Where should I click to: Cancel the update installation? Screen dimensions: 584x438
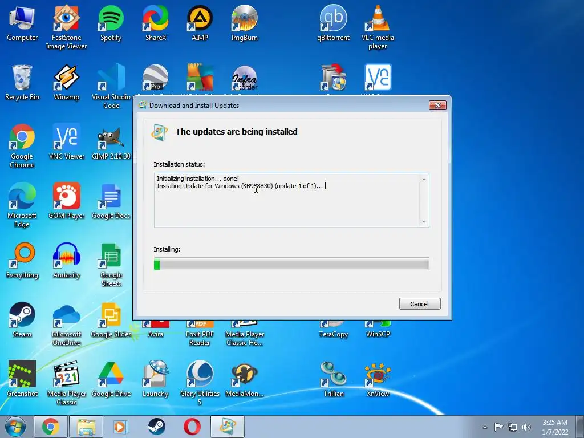420,303
